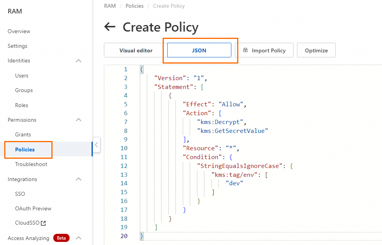This screenshot has height=245, width=382.
Task: Navigate to Roles page
Action: pyautogui.click(x=22, y=105)
